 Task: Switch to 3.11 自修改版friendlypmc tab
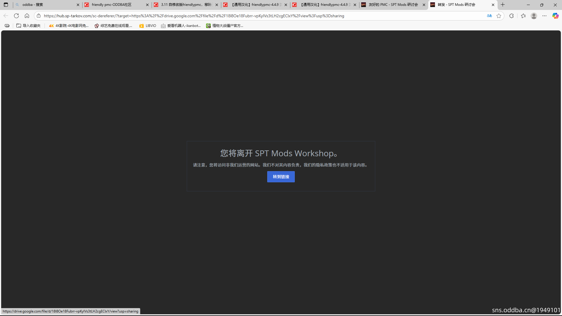tap(186, 5)
